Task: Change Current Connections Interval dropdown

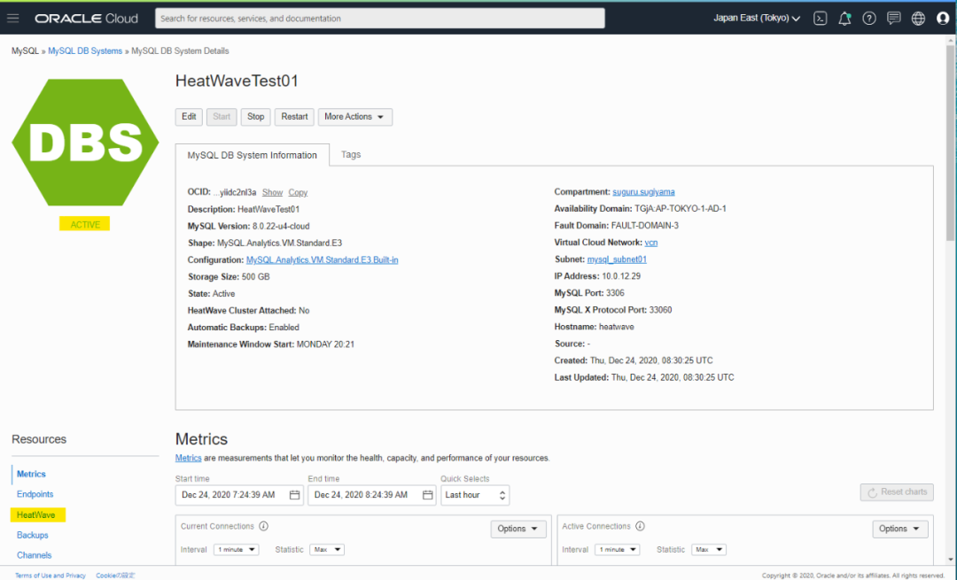Action: pos(237,550)
